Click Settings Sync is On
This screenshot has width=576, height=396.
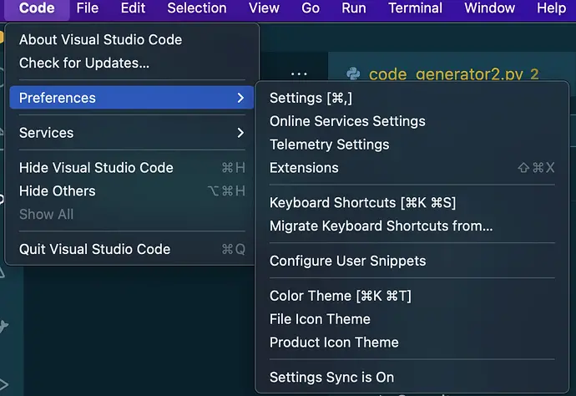(412, 378)
